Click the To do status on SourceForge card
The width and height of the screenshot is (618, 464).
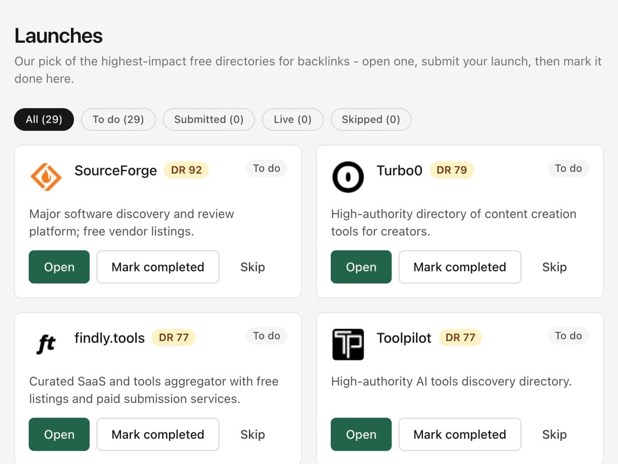click(x=267, y=168)
